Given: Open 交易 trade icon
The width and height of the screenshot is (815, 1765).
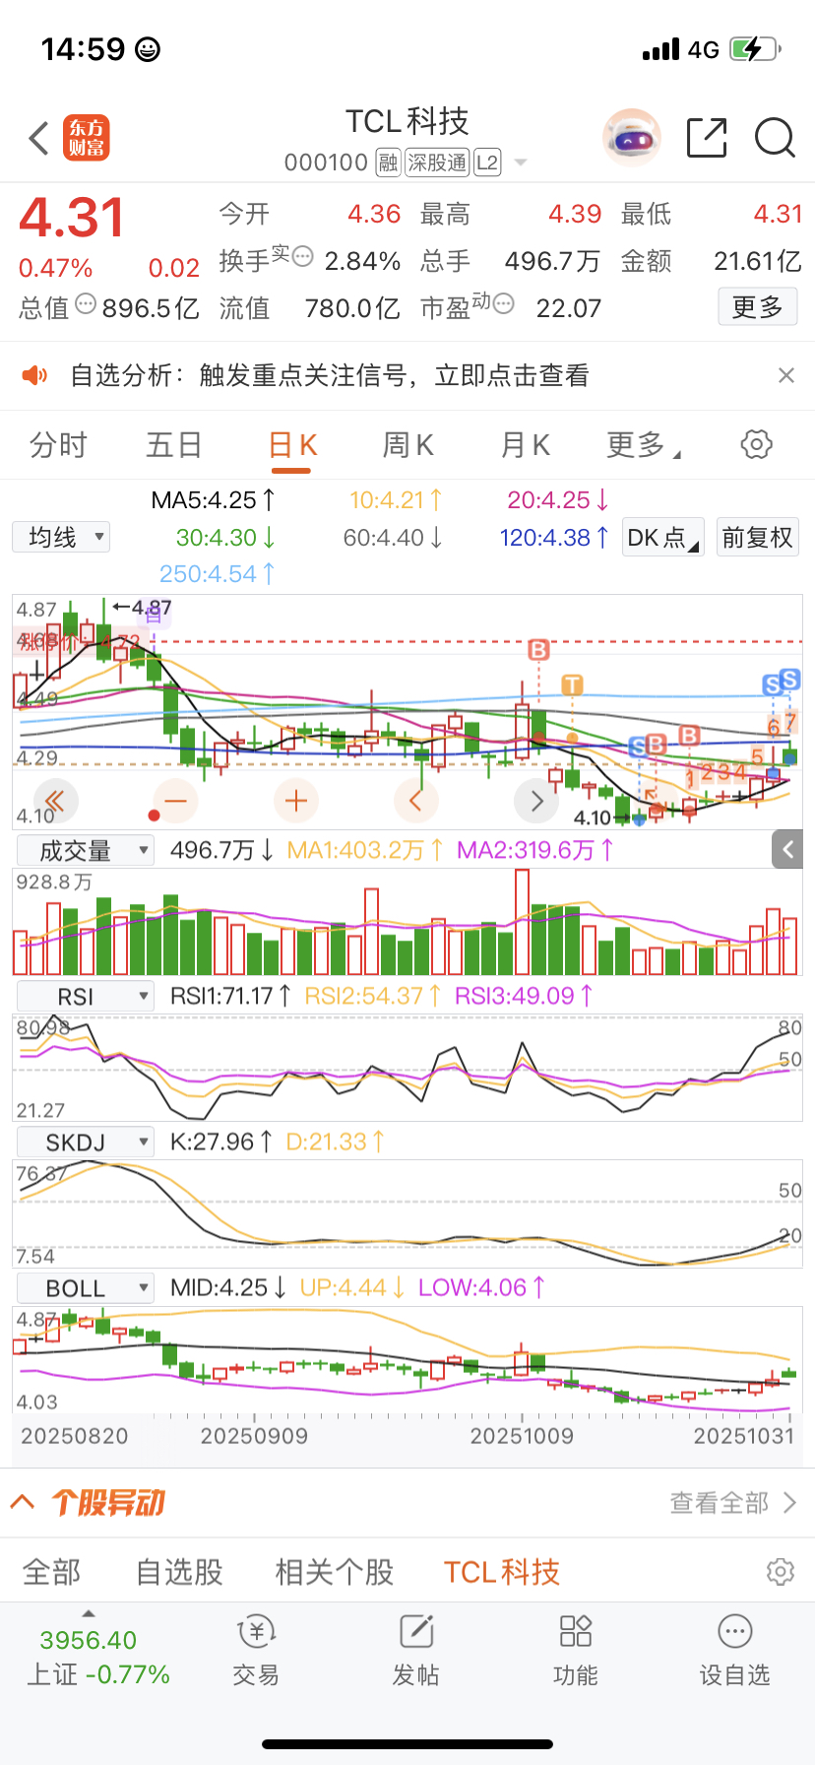Looking at the screenshot, I should pos(256,1650).
